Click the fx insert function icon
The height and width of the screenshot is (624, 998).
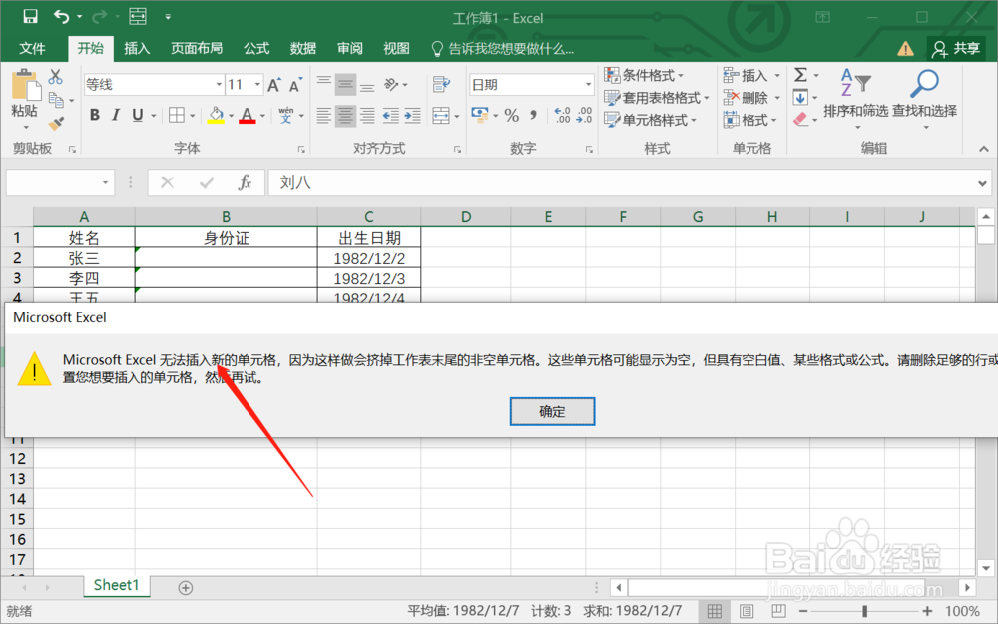click(x=245, y=183)
